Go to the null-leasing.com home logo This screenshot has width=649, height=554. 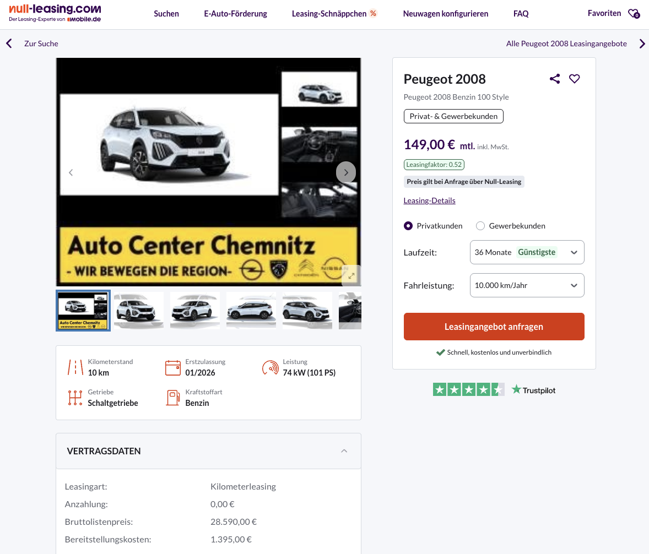(x=55, y=13)
